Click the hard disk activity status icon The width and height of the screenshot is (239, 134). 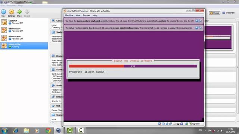tap(159, 124)
